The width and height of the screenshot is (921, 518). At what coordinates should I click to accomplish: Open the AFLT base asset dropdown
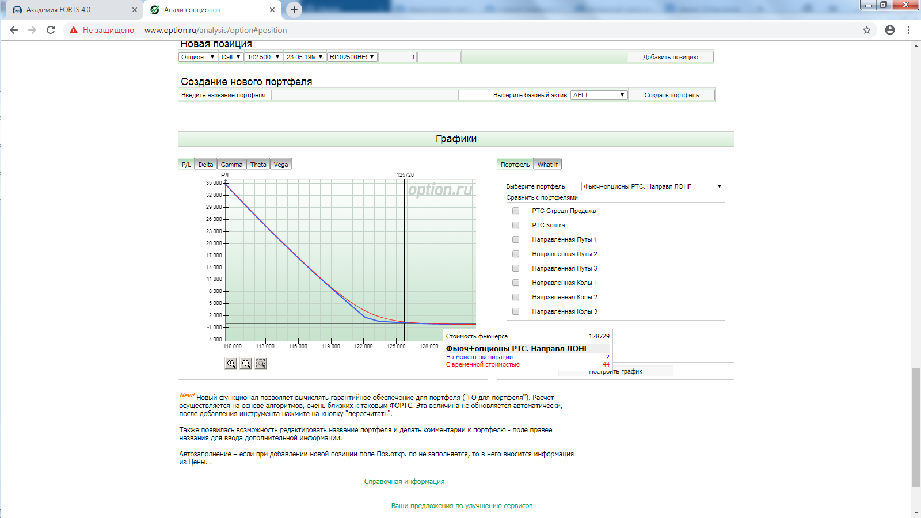pyautogui.click(x=599, y=95)
